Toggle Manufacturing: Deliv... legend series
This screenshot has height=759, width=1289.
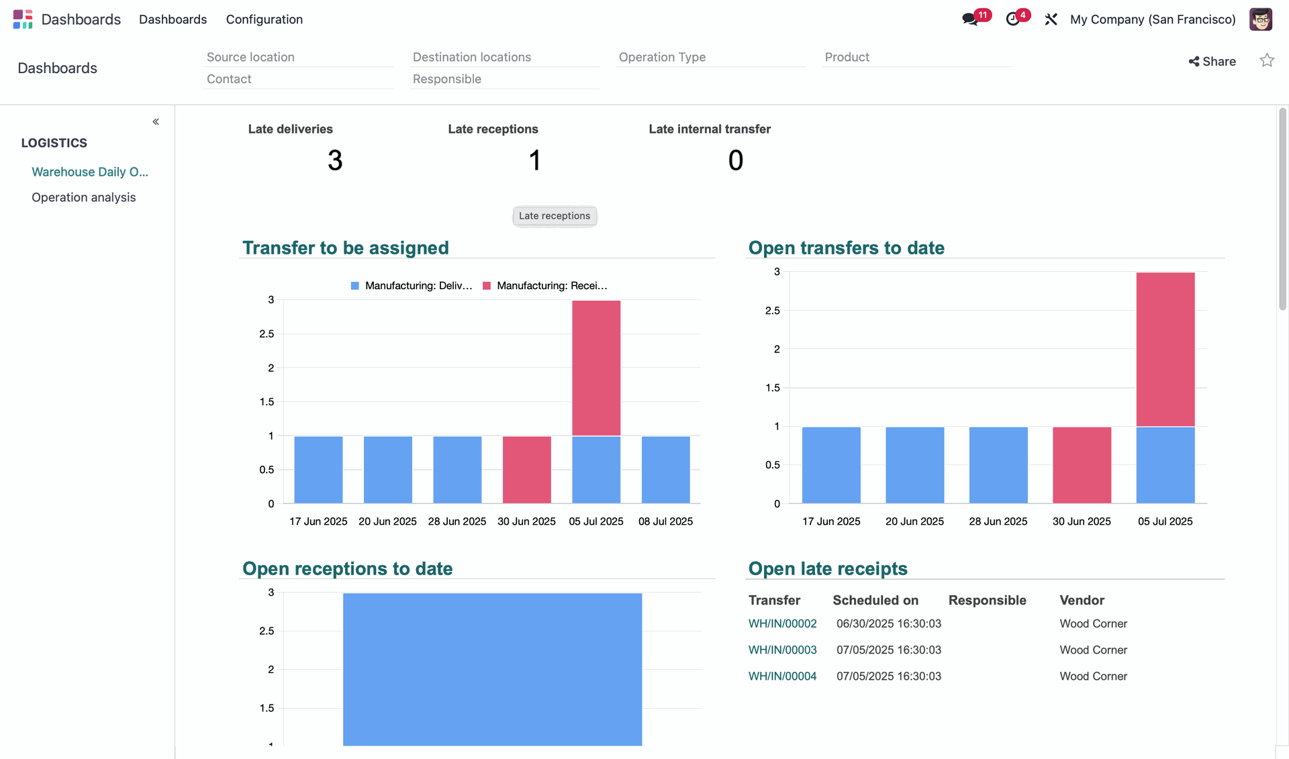coord(411,286)
